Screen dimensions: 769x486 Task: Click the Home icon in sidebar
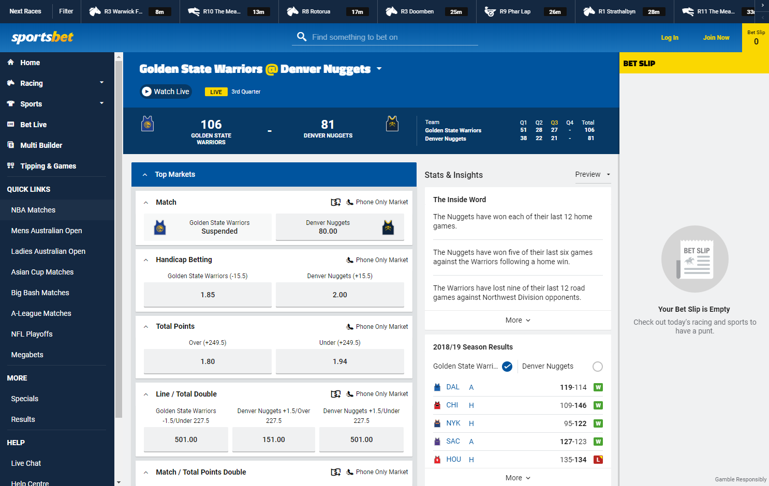(x=10, y=63)
